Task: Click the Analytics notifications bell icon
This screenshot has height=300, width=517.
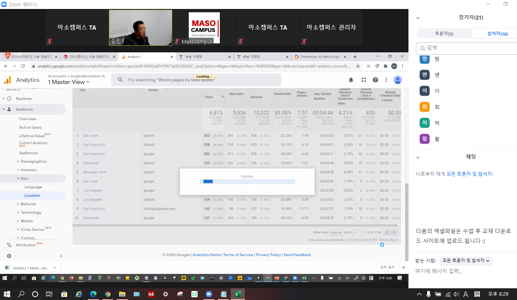Action: [x=351, y=80]
